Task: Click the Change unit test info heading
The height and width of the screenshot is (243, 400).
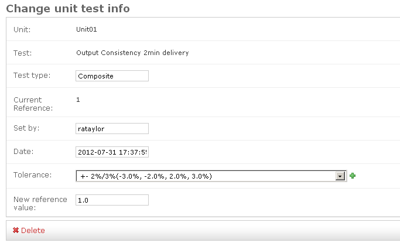Action: [x=68, y=9]
